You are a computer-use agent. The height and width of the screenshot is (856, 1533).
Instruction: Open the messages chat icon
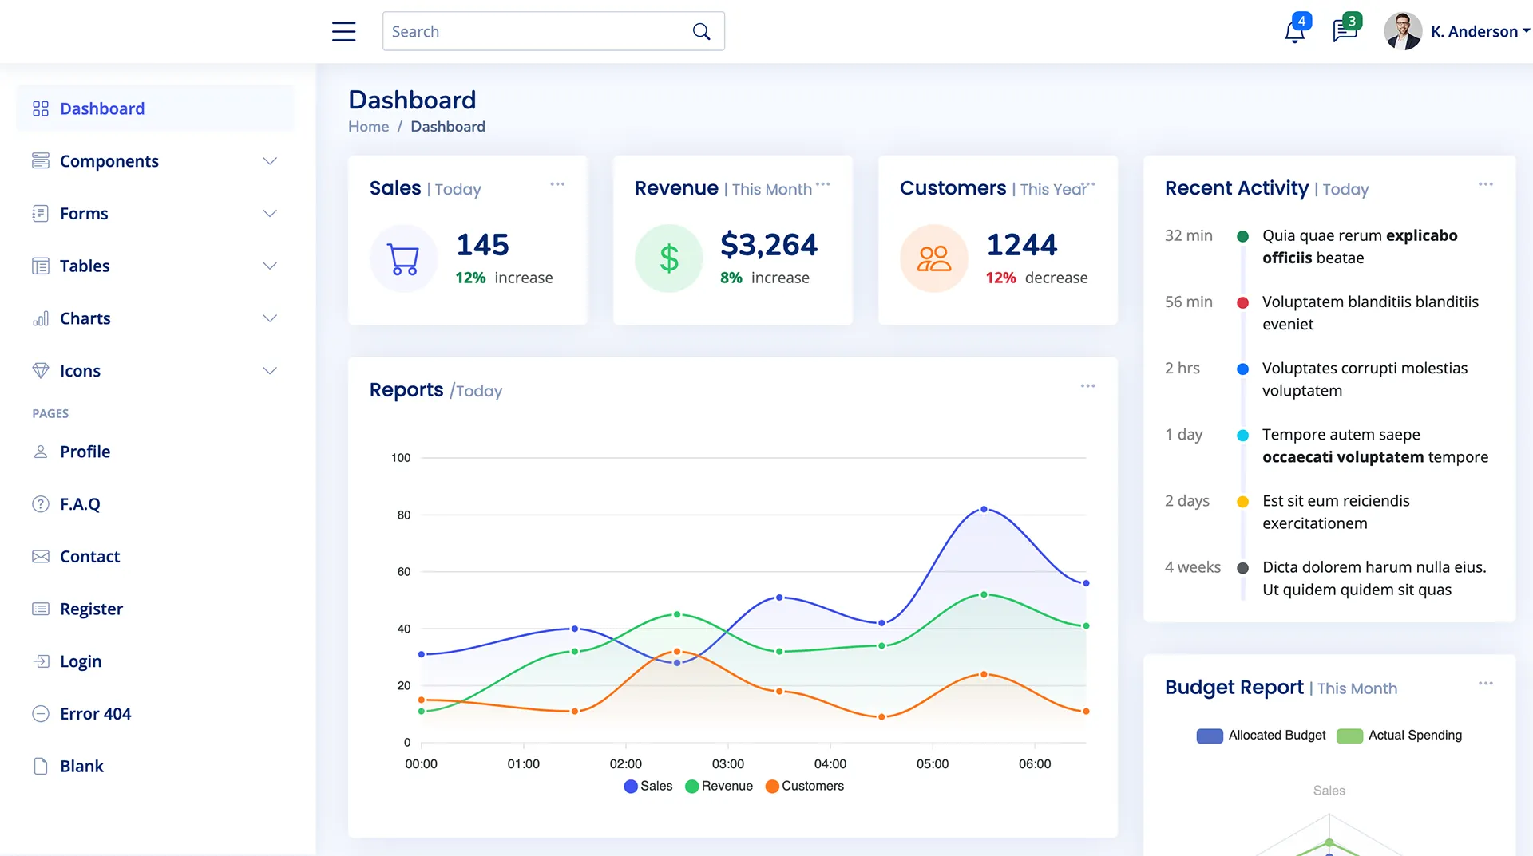[x=1345, y=31]
